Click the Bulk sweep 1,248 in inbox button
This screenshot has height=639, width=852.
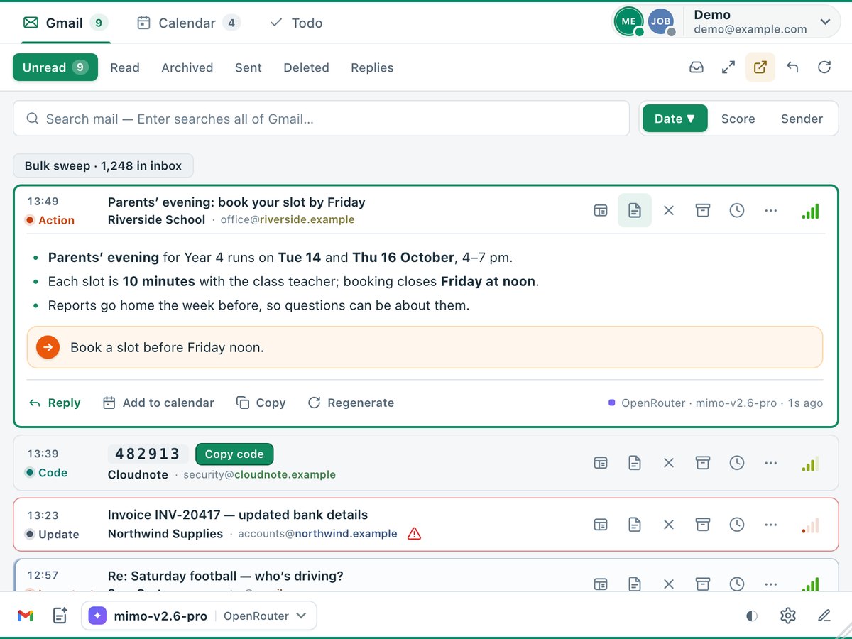(x=103, y=166)
